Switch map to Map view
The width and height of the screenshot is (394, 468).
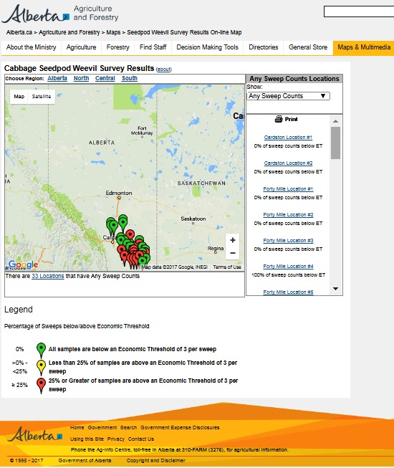tap(19, 97)
